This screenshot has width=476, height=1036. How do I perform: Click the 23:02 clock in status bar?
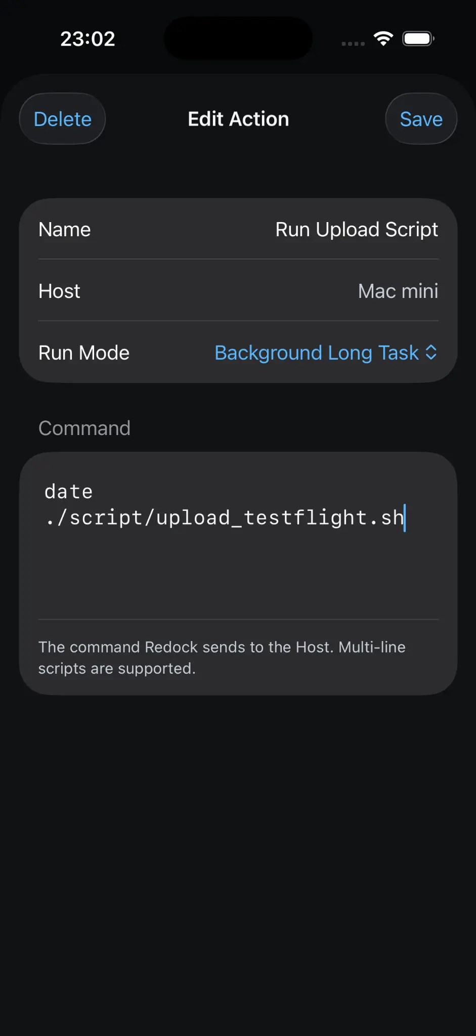click(88, 39)
